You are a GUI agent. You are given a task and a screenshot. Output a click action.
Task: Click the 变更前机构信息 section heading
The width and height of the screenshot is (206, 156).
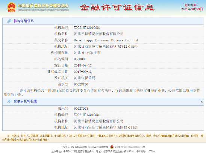(x=25, y=101)
